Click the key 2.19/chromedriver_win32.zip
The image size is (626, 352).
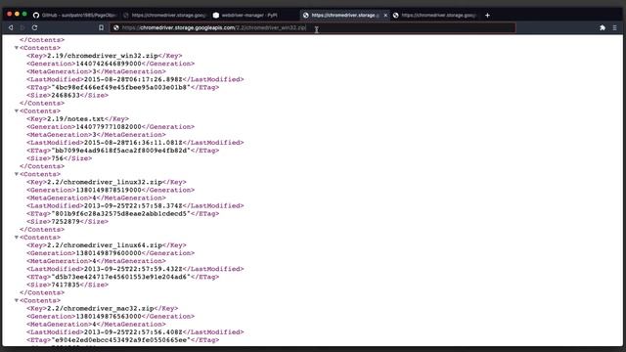(103, 56)
